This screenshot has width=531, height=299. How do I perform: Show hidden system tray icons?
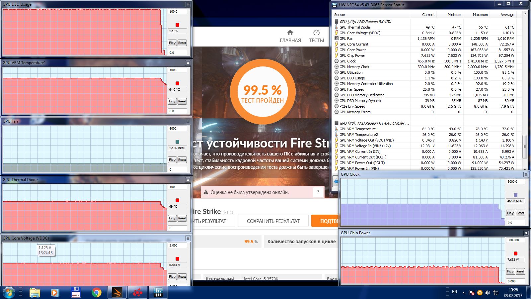point(464,293)
